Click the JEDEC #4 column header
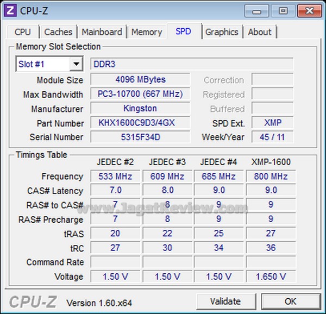Viewport: 326px width, 314px height. [x=218, y=162]
